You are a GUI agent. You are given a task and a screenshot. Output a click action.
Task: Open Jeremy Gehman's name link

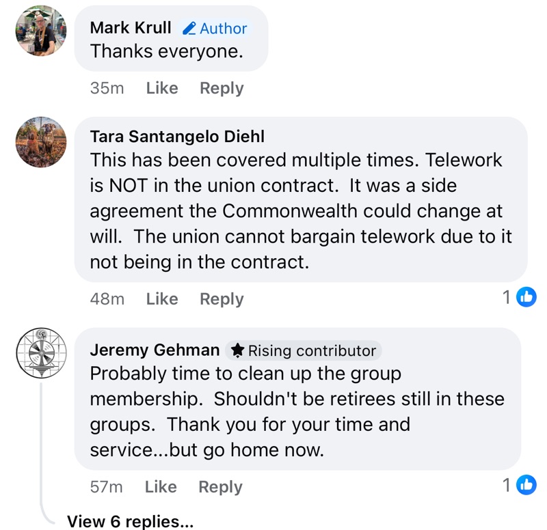[x=155, y=350]
